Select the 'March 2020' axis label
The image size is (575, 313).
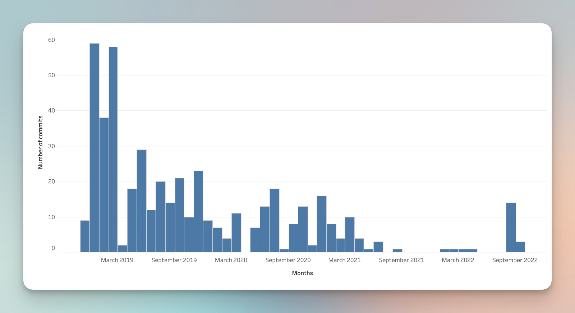click(x=231, y=260)
